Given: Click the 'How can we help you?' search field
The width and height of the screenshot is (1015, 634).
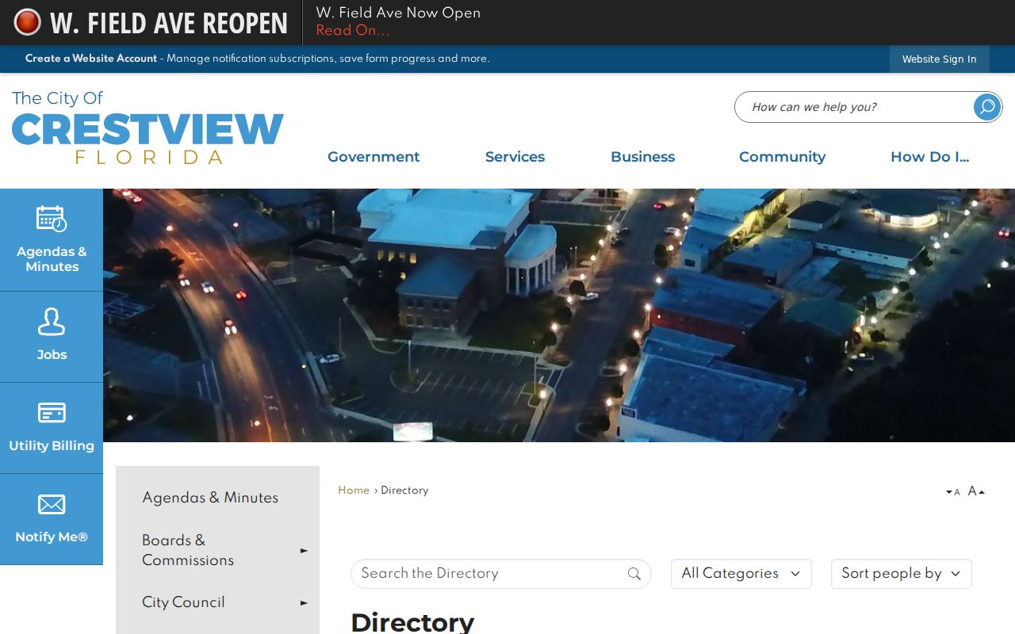Looking at the screenshot, I should [x=856, y=107].
